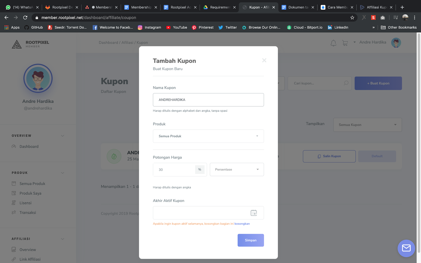
Task: Open the GitHub bookmark
Action: click(33, 27)
